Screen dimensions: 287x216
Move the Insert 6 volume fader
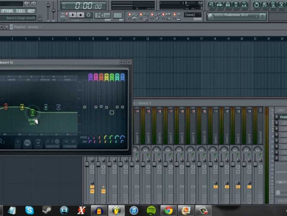[154, 164]
